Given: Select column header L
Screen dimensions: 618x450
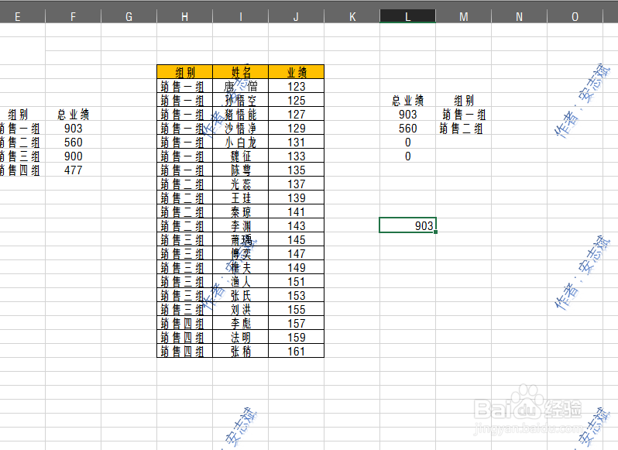Looking at the screenshot, I should pyautogui.click(x=407, y=16).
